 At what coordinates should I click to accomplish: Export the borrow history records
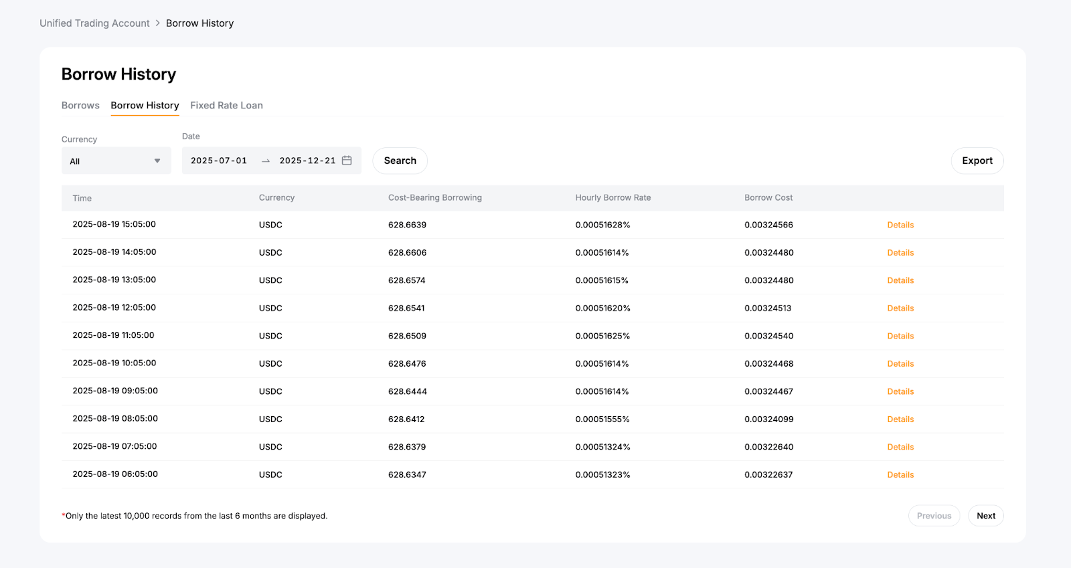(977, 161)
